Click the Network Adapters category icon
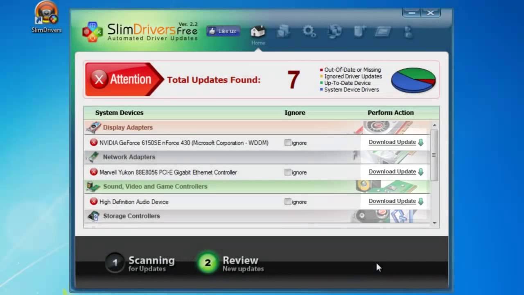 [x=94, y=157]
